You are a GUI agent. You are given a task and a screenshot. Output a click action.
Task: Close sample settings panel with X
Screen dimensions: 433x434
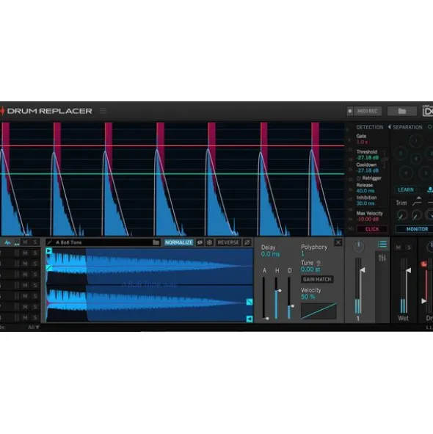338,243
